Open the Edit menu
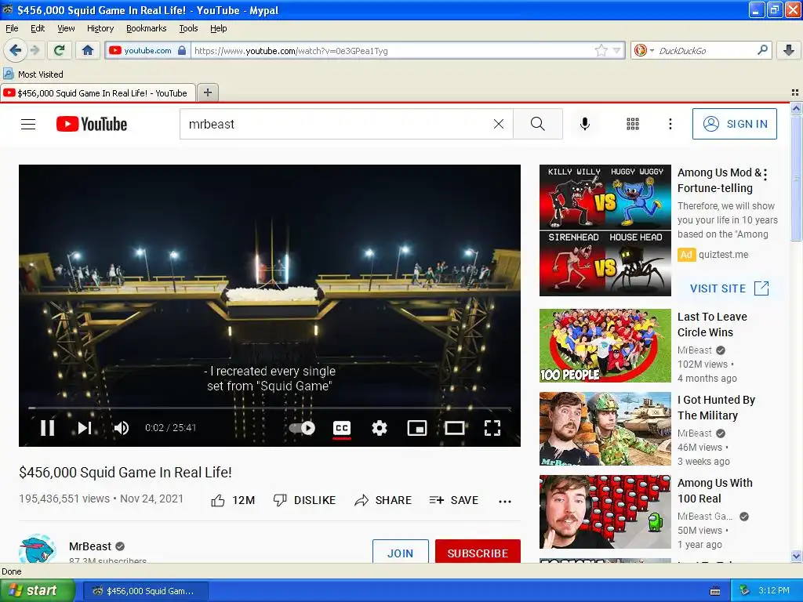The image size is (803, 602). pyautogui.click(x=38, y=28)
